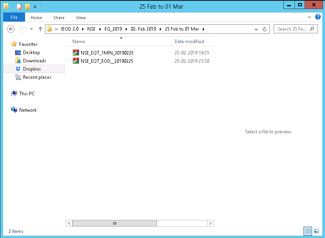This screenshot has width=325, height=238.
Task: Select Network in navigation pane
Action: 28,110
